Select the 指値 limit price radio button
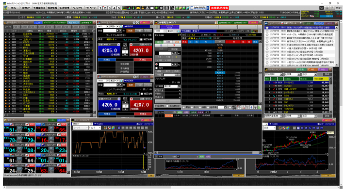 (156, 65)
